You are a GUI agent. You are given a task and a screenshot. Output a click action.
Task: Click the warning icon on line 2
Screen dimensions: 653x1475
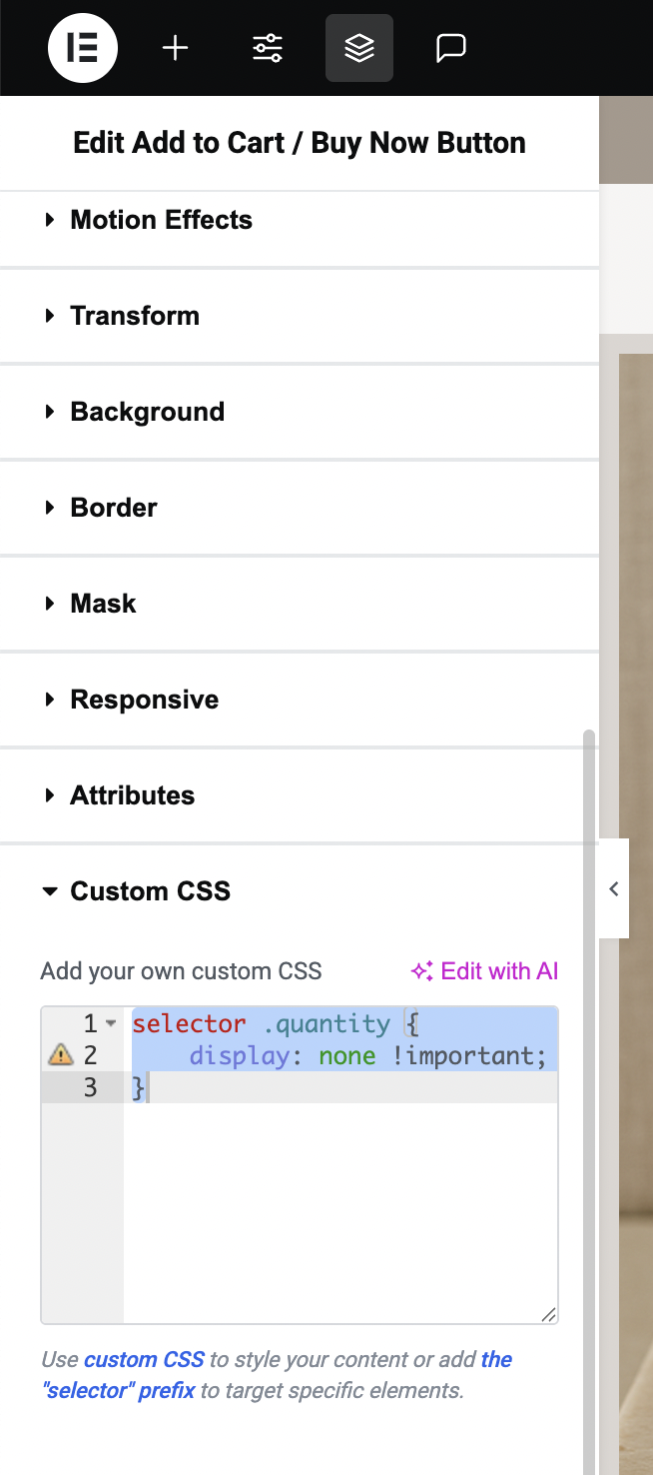61,1055
